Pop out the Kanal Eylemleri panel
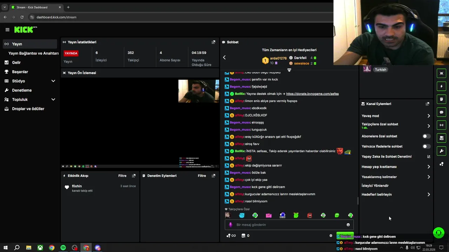 point(427,104)
